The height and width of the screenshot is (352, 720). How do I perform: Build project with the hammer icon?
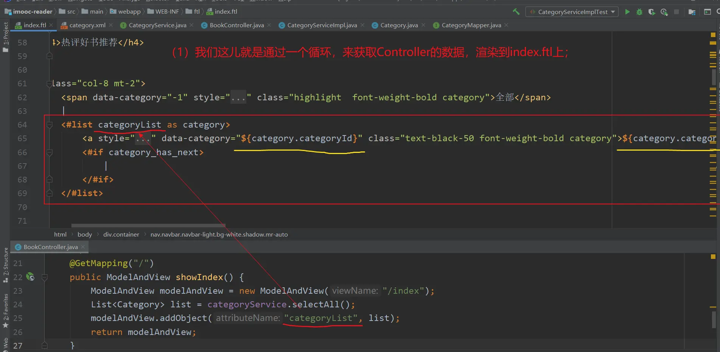point(516,12)
